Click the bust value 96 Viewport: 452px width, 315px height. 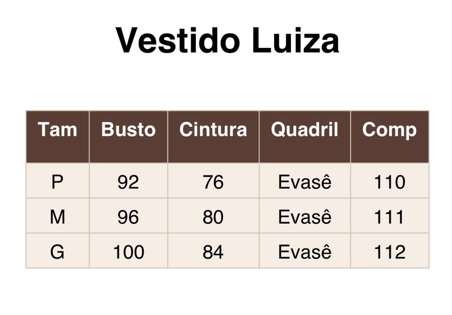tap(128, 217)
